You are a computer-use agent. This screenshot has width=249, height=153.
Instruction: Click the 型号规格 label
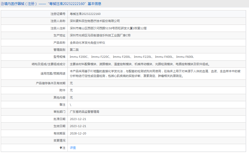[x=59, y=57]
